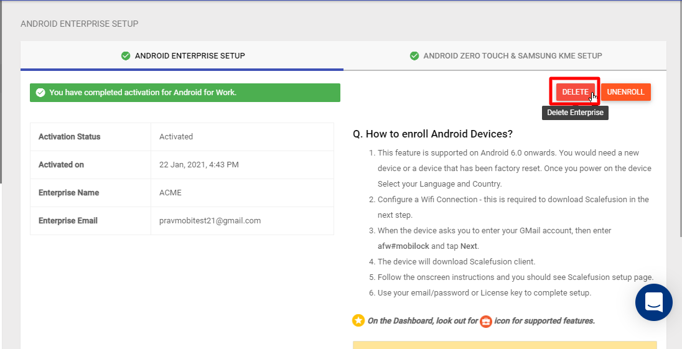682x349 pixels.
Task: Click the red DELETE enterprise button
Action: coord(576,92)
